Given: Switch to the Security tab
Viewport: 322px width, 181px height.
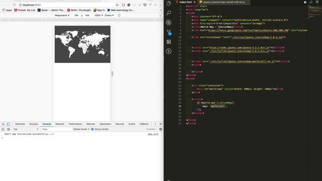Looking at the screenshot, I should pyautogui.click(x=120, y=124).
